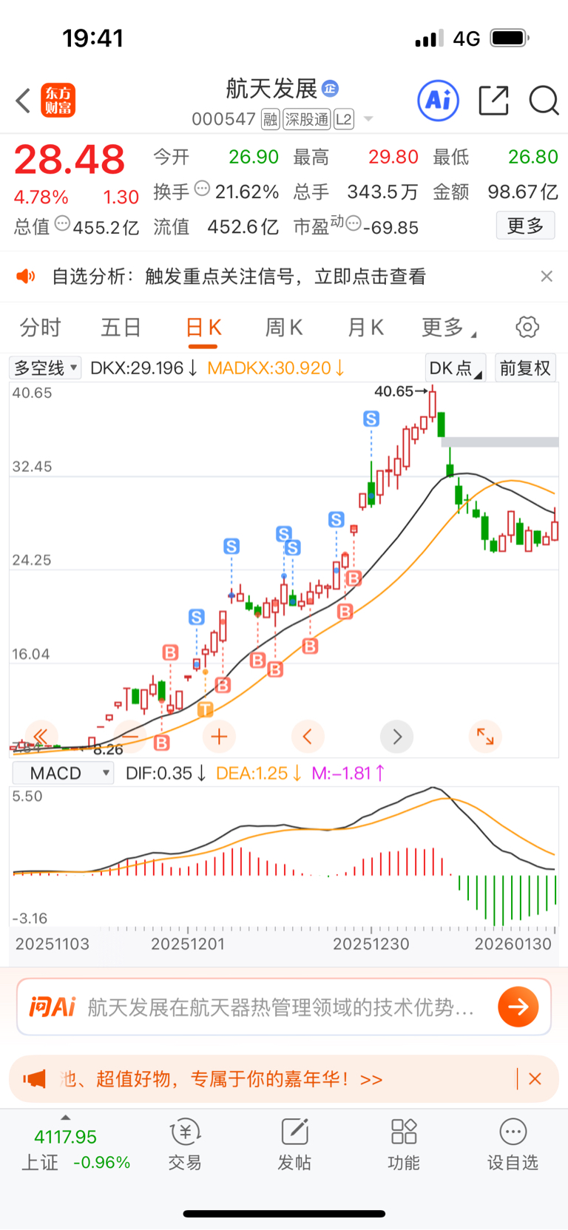Tap the verified badge beside 航天发展
The width and height of the screenshot is (568, 1230).
click(330, 89)
